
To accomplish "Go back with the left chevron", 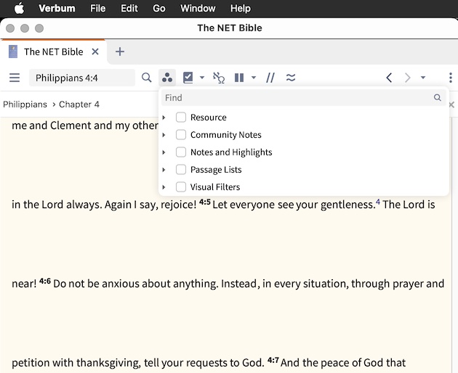I will (389, 78).
